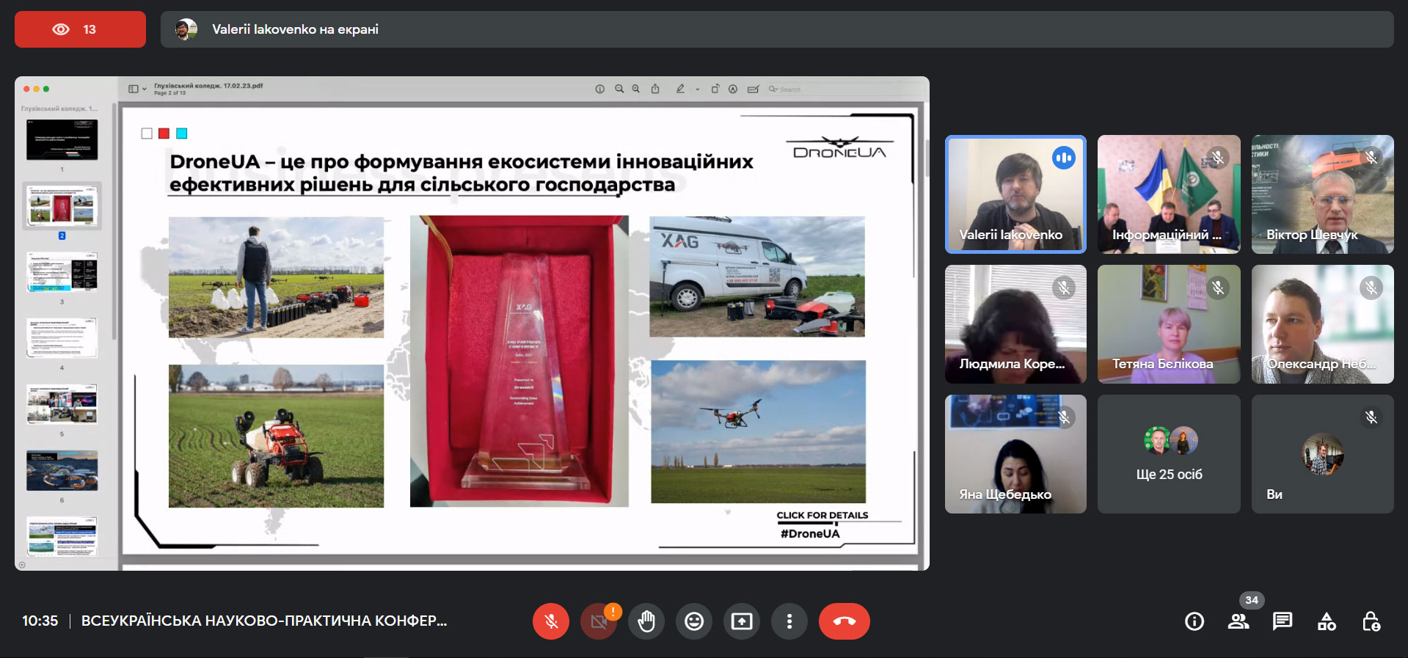
Task: Select the page 3 thumbnail in the sidebar
Action: click(62, 271)
